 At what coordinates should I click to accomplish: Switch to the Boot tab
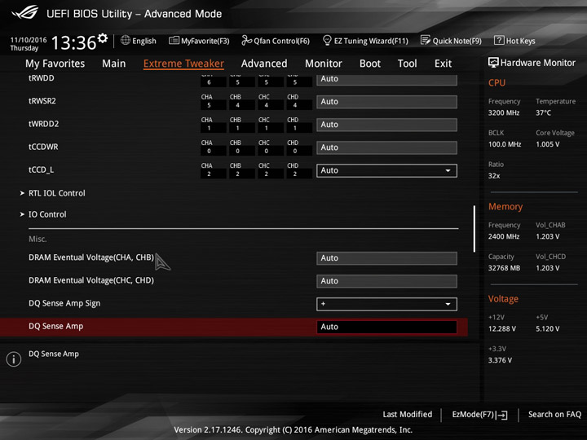coord(370,64)
